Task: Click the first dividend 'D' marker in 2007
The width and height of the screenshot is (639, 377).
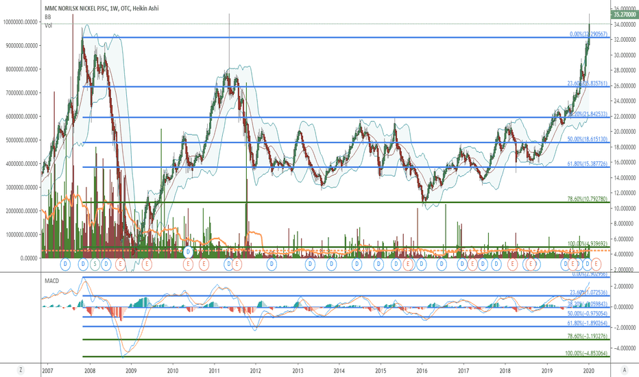Action: (x=65, y=264)
